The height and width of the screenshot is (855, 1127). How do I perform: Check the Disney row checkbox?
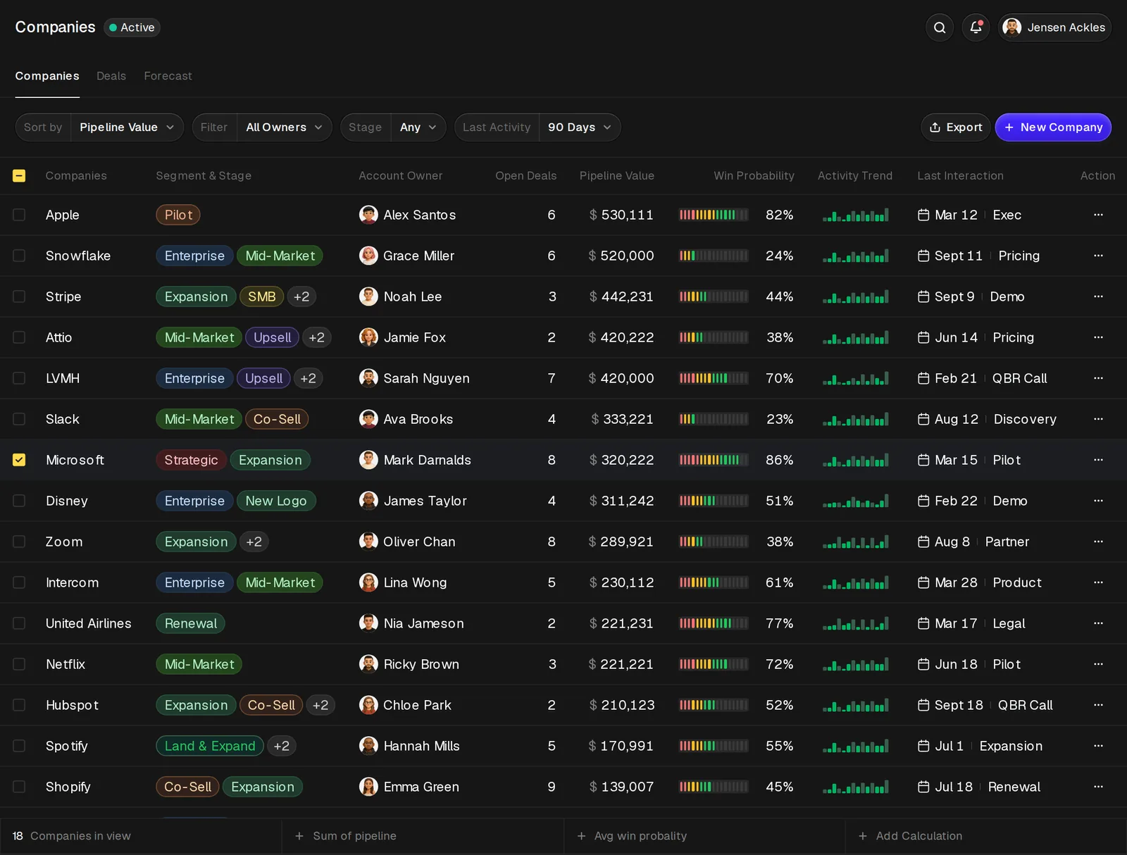[19, 501]
